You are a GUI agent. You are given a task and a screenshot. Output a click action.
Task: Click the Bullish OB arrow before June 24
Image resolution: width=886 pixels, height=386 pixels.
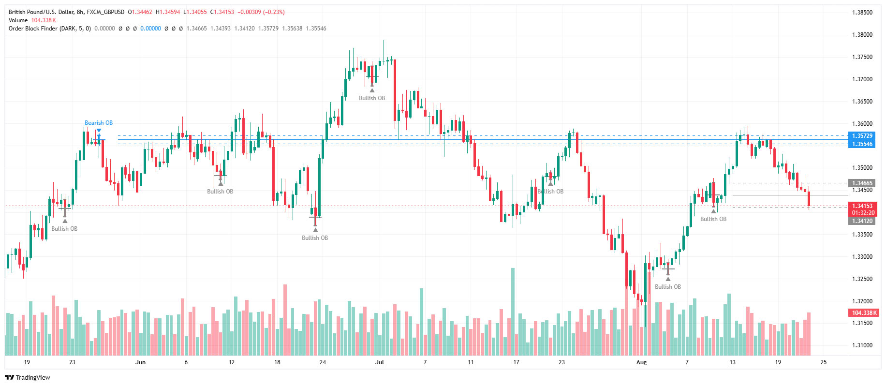(x=315, y=230)
